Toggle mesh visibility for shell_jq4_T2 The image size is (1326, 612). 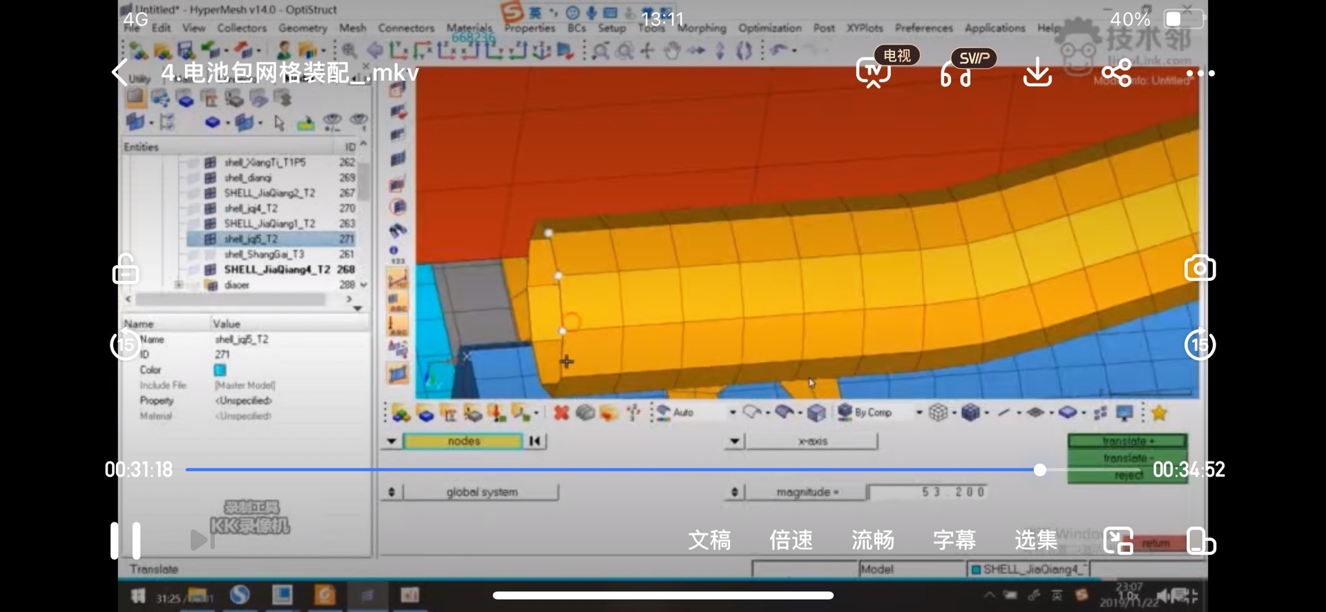210,208
